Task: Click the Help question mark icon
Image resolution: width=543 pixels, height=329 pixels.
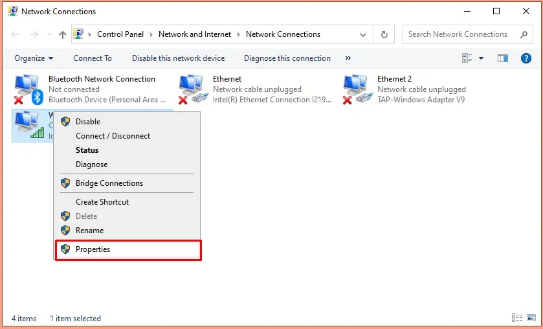Action: (526, 58)
